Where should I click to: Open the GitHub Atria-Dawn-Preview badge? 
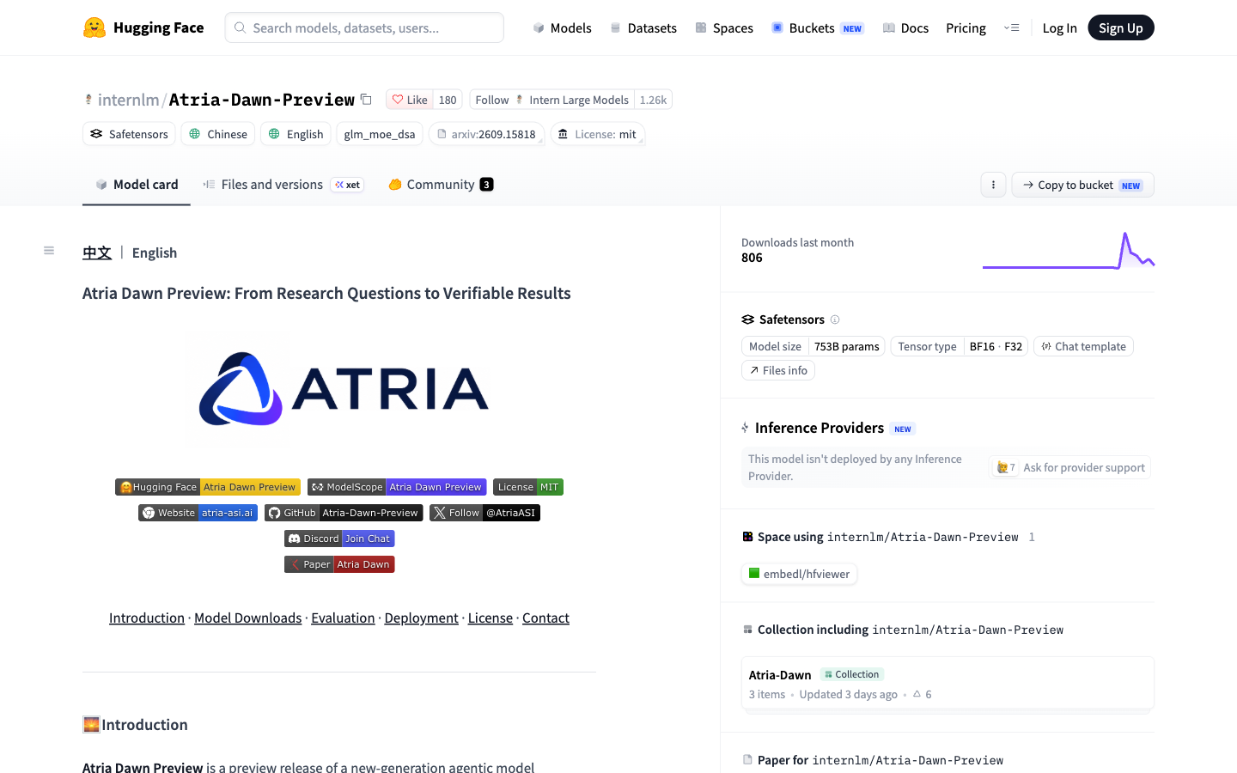coord(344,513)
